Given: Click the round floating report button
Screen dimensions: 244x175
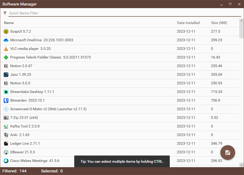Looking at the screenshot, I should coord(227,153).
